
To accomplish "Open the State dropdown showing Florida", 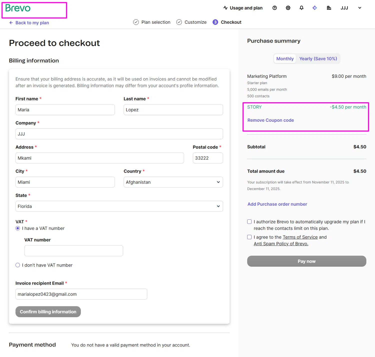I will [119, 206].
